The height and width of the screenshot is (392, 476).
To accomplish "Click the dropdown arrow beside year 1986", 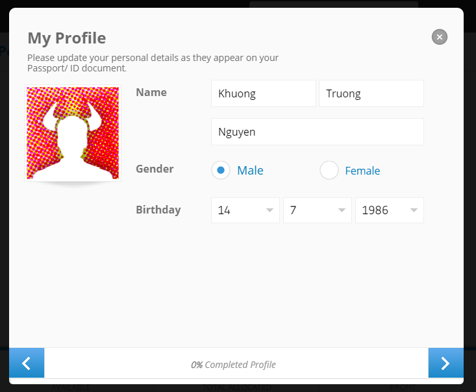I will point(414,210).
